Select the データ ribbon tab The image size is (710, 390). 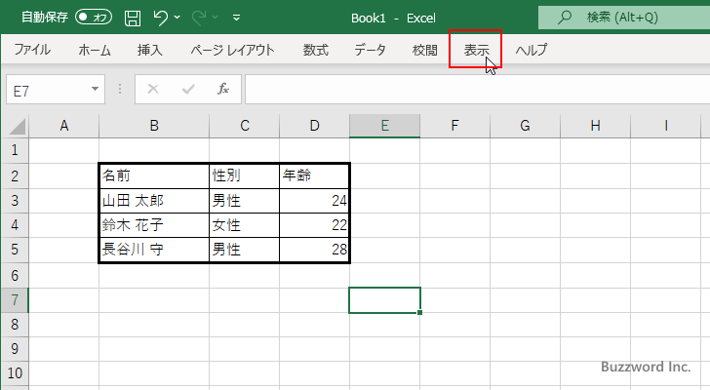pyautogui.click(x=370, y=50)
